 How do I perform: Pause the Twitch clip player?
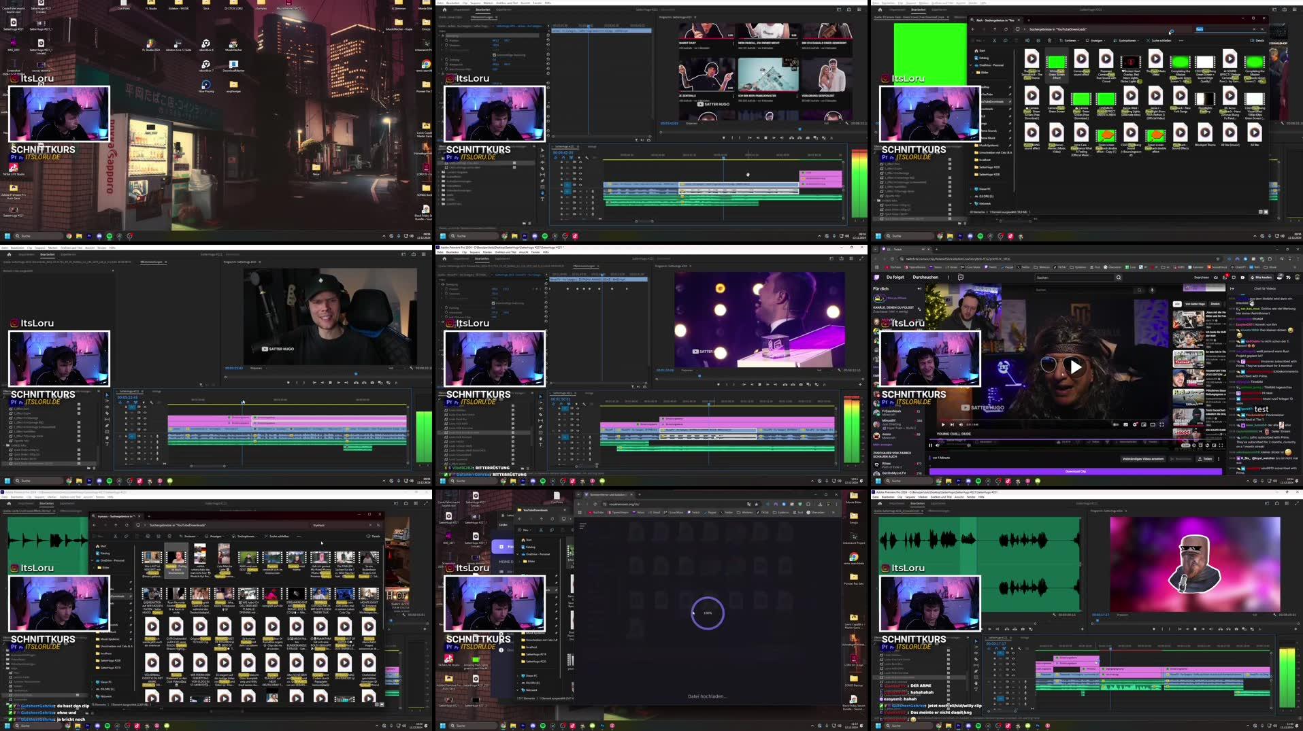[931, 445]
